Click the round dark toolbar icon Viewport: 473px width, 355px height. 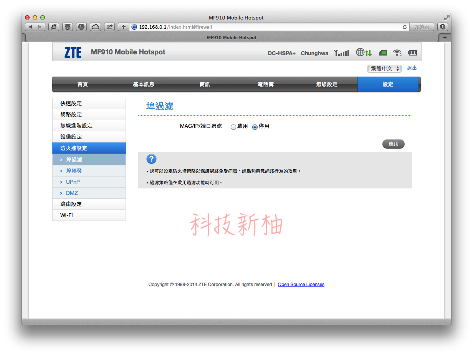tap(81, 27)
